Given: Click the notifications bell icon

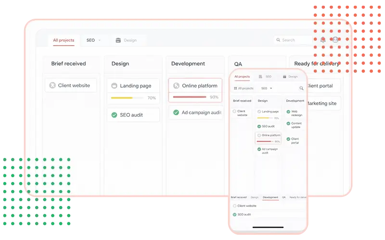Looking at the screenshot, I should [323, 40].
